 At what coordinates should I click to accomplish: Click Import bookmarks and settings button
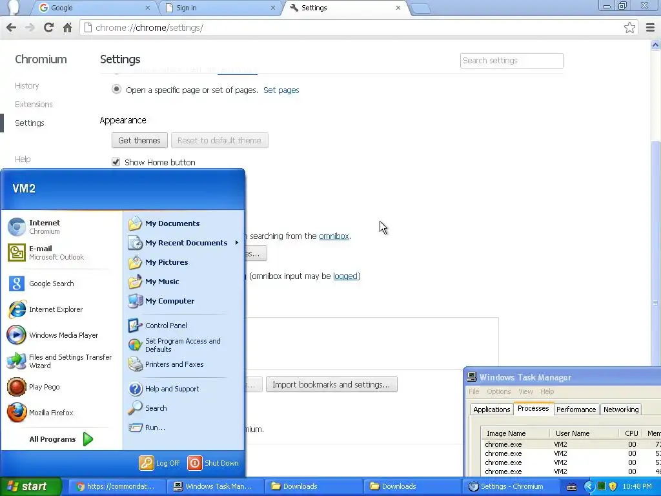[331, 384]
